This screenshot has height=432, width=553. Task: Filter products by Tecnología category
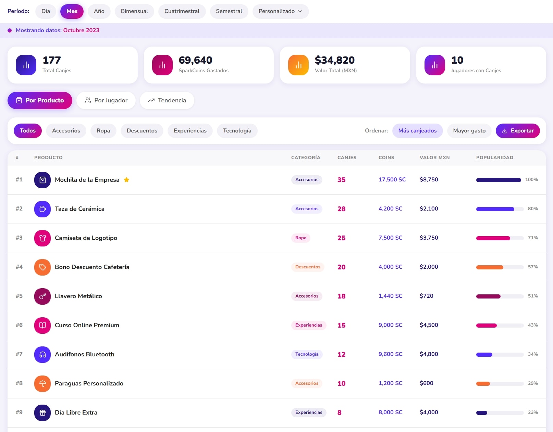[237, 131]
